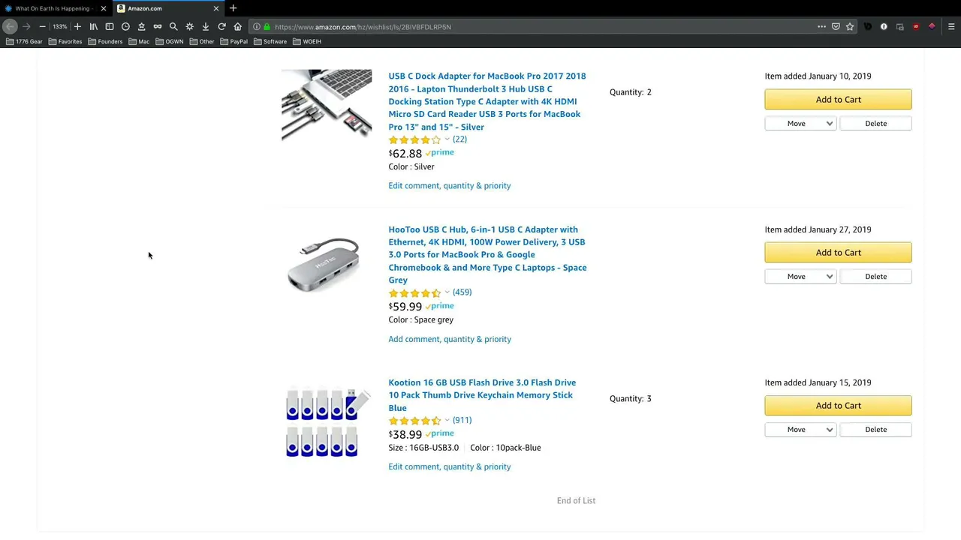Open the Move dropdown for HooToo USB C Hub
The width and height of the screenshot is (961, 540).
[800, 277]
